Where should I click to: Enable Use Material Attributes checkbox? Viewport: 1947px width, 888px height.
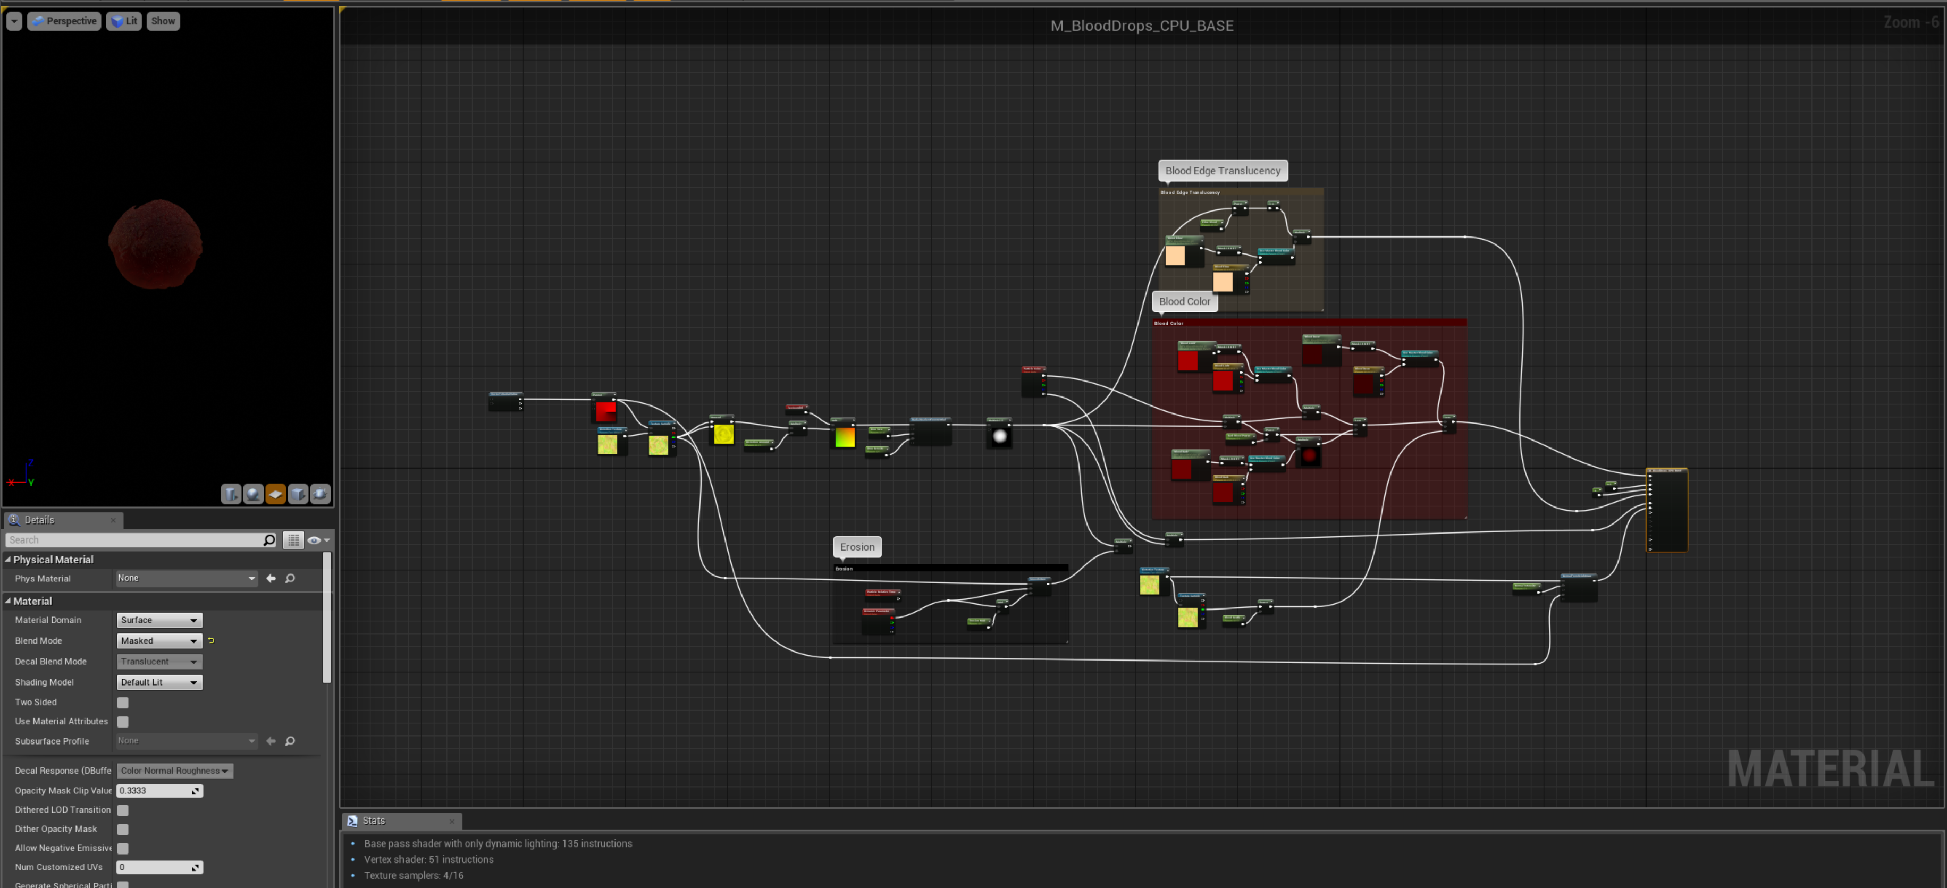click(x=123, y=722)
